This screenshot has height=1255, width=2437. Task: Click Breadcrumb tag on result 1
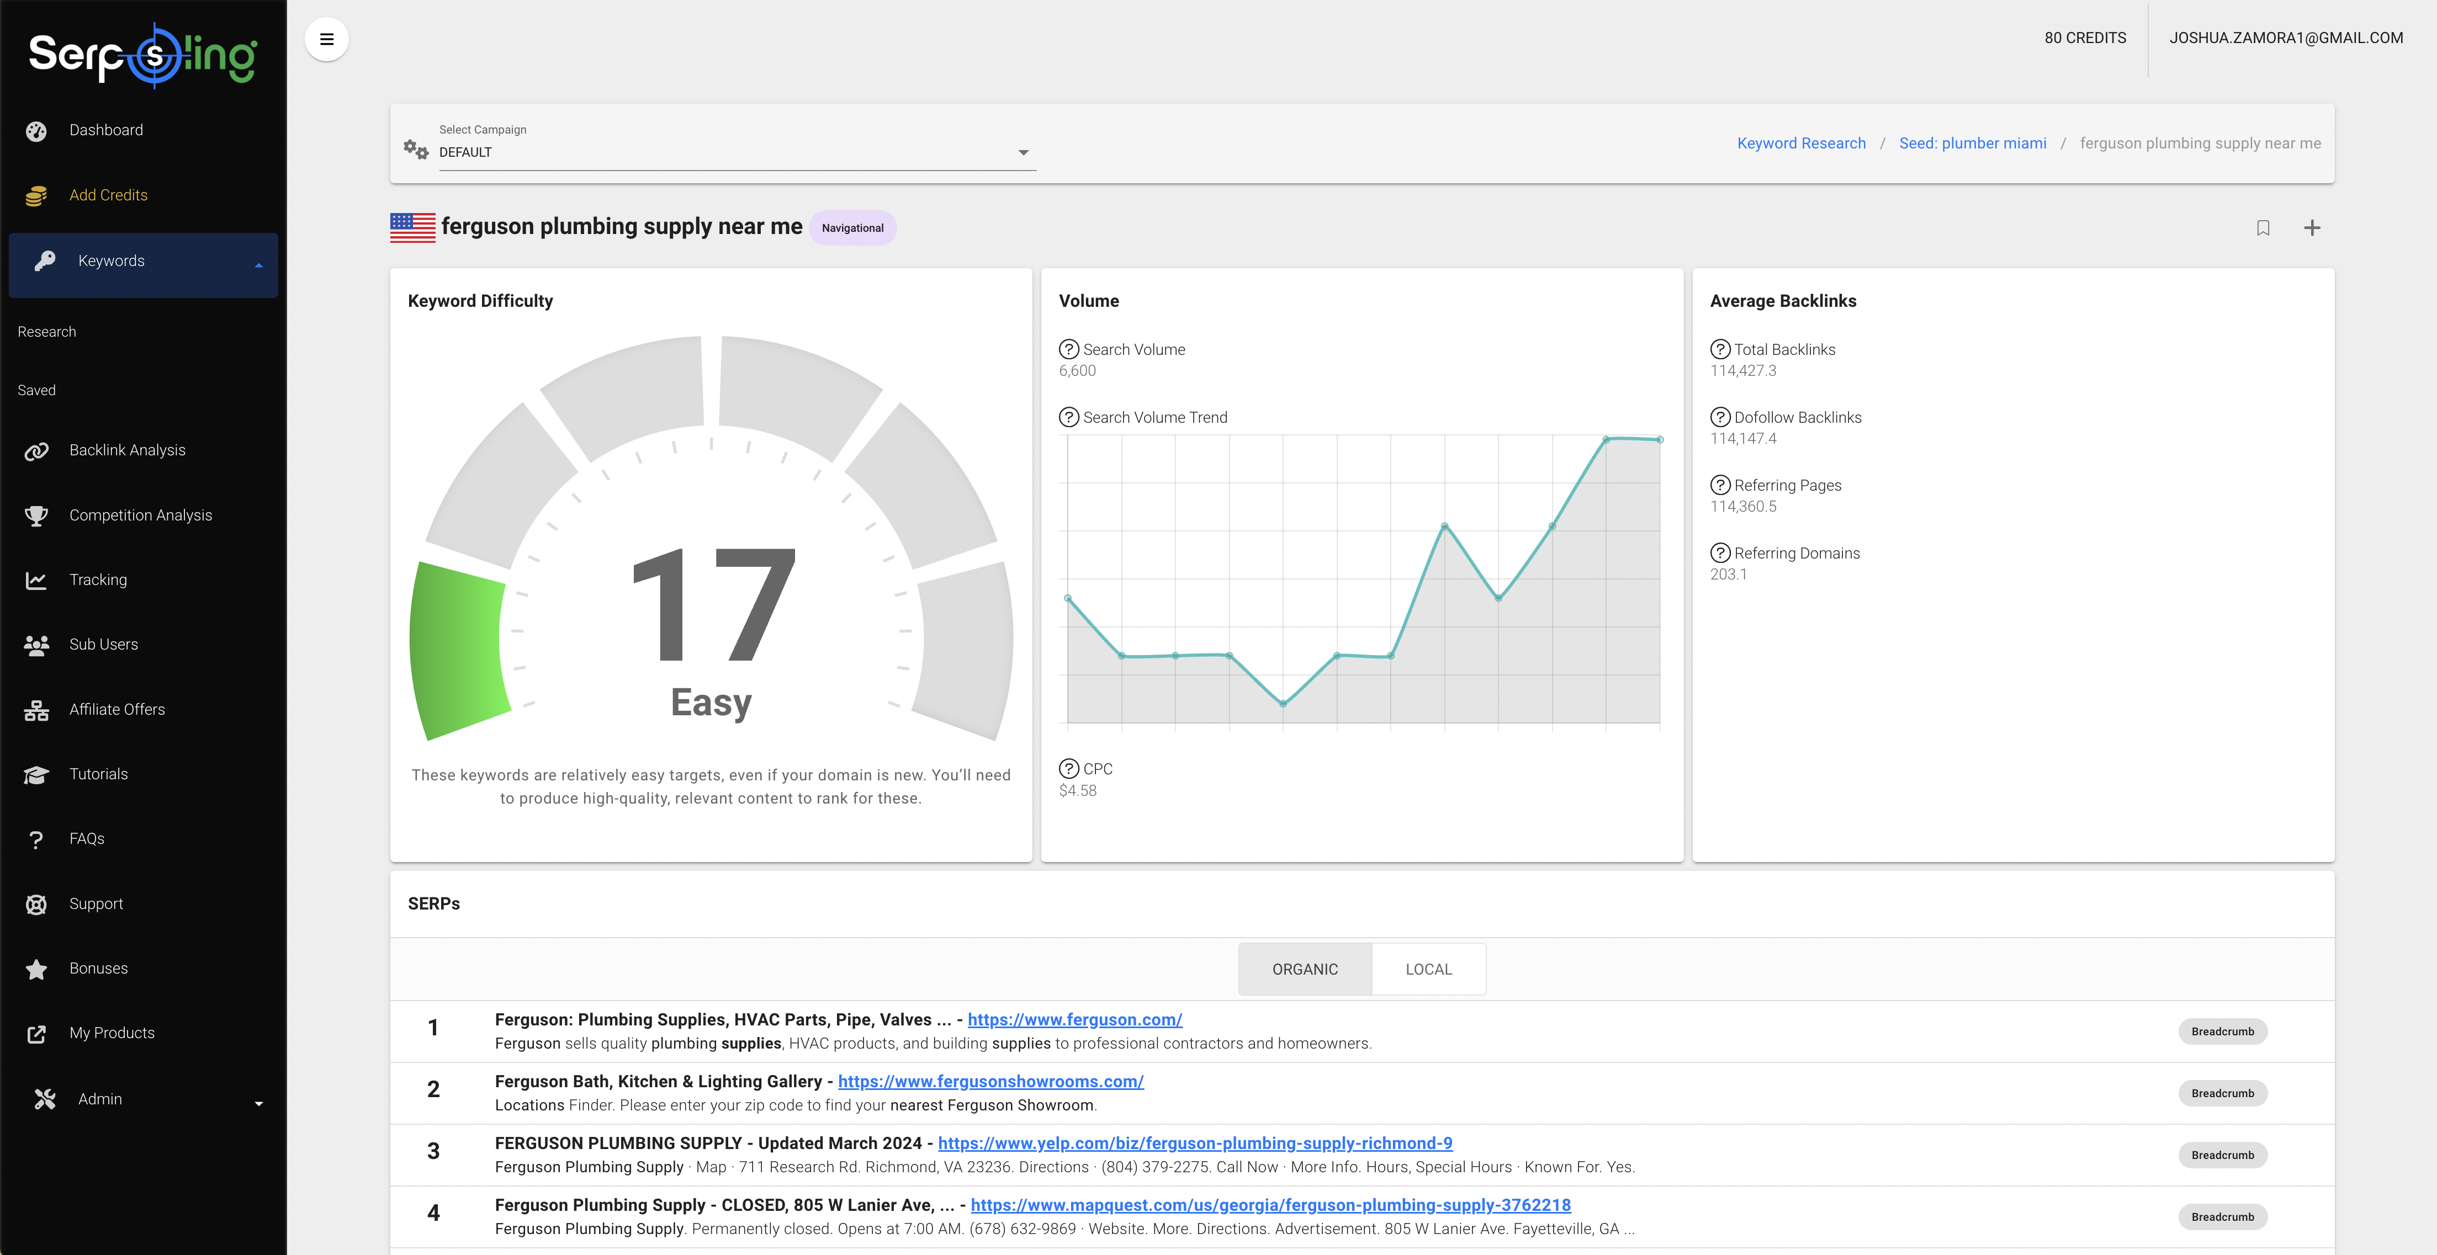pos(2222,1032)
